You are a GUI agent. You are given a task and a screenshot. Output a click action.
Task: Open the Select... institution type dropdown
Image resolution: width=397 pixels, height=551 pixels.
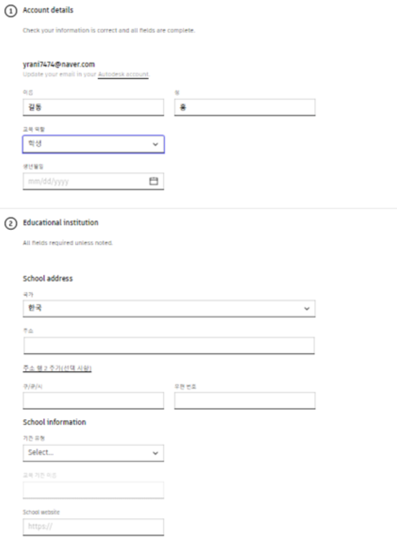(x=93, y=453)
